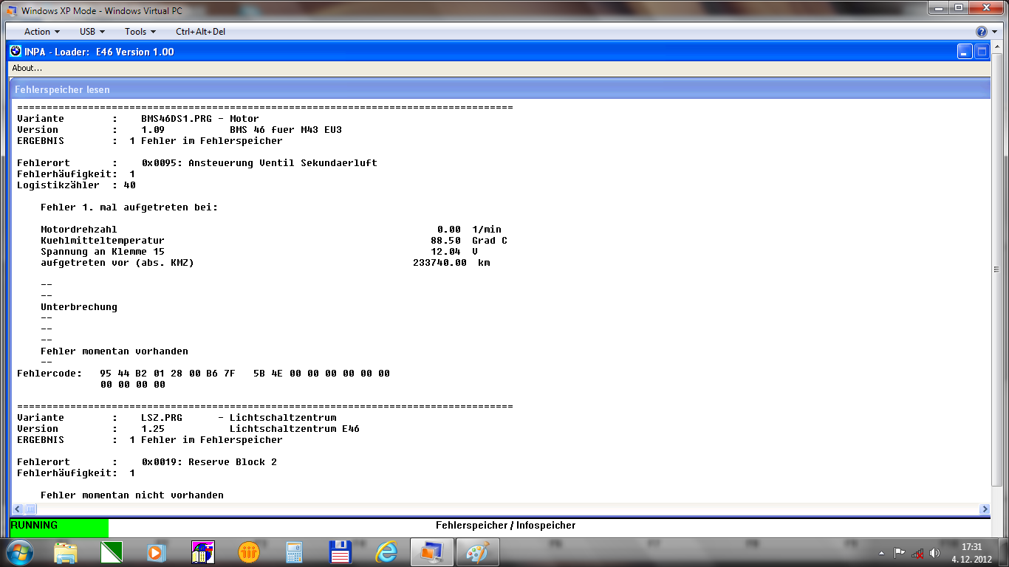Send Ctrl+Alt+Del to the virtual machine
The height and width of the screenshot is (567, 1009).
tap(200, 32)
